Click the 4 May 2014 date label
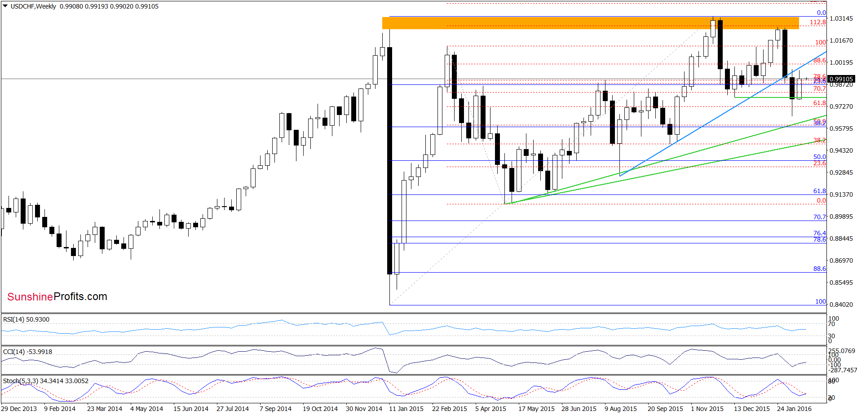The height and width of the screenshot is (415, 857). pos(146,408)
